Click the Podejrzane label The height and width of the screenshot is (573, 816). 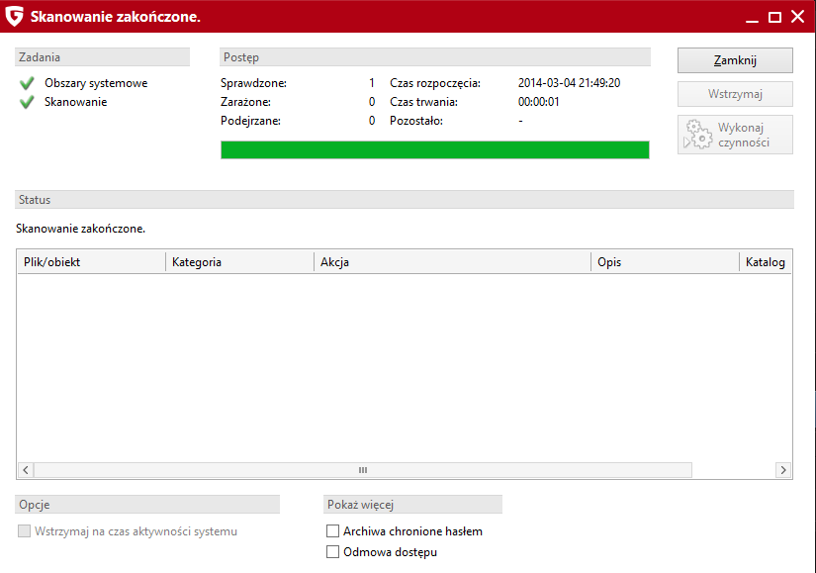pyautogui.click(x=250, y=121)
